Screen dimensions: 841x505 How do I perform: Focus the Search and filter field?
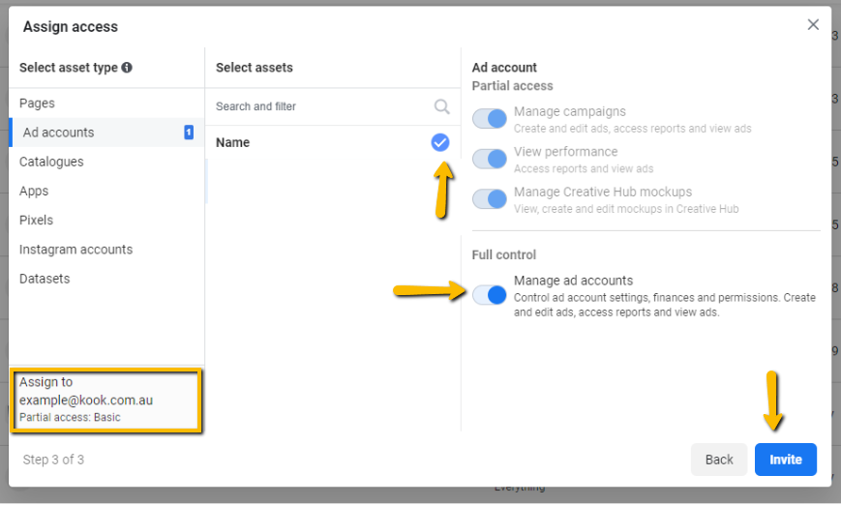click(x=333, y=106)
